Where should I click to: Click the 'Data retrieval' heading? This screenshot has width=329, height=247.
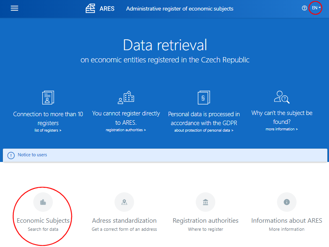(x=165, y=45)
